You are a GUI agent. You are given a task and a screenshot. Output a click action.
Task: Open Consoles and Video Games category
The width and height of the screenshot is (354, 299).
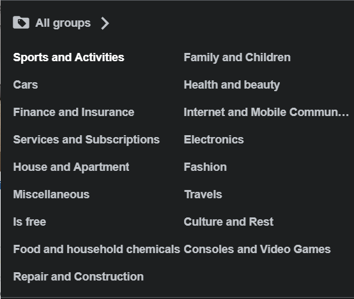coord(257,249)
